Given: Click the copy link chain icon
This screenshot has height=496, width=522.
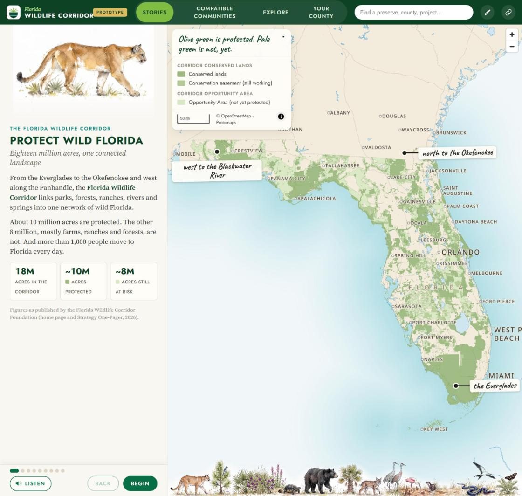Looking at the screenshot, I should point(508,12).
